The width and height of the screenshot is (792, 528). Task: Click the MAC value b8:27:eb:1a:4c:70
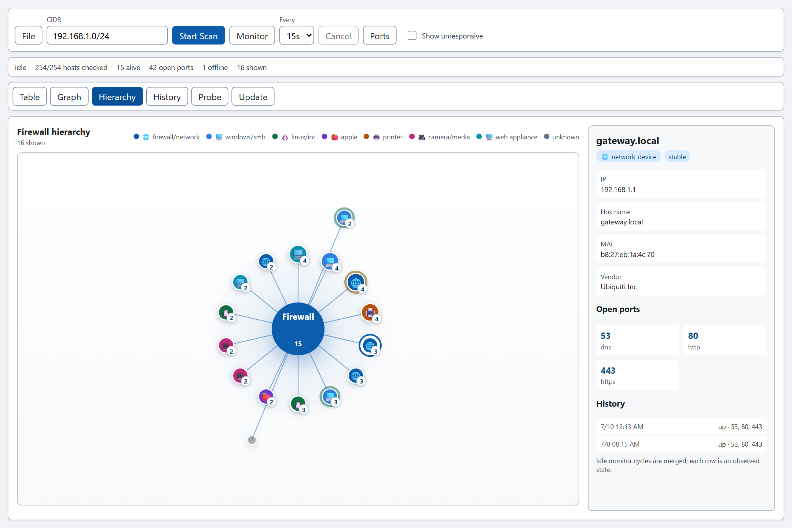point(627,254)
